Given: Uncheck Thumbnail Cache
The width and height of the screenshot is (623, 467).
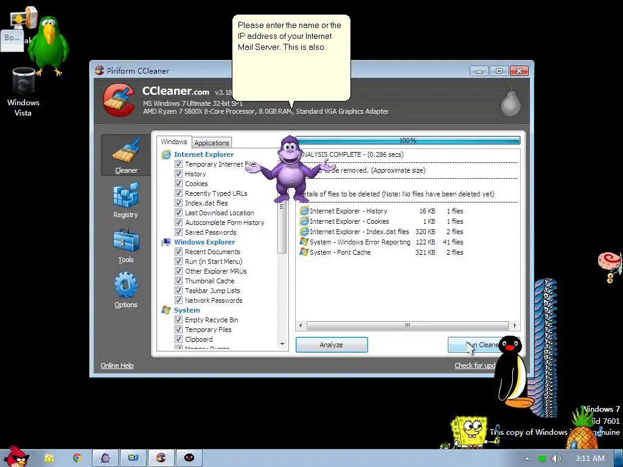Looking at the screenshot, I should point(178,281).
